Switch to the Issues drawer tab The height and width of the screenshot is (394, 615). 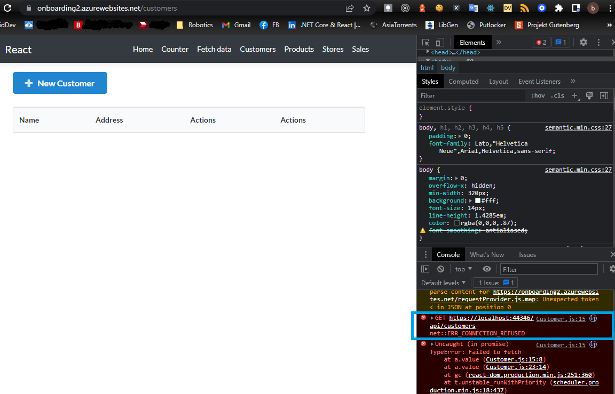pyautogui.click(x=527, y=254)
